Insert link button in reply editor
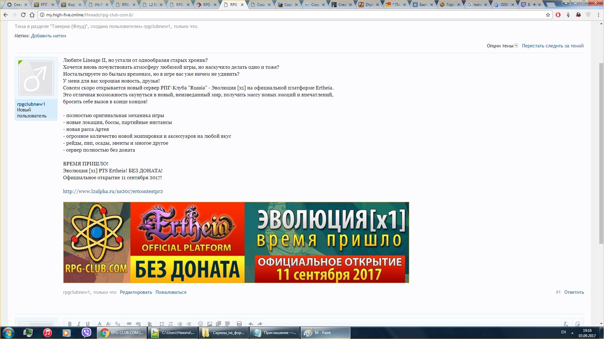This screenshot has height=339, width=604. point(129,324)
